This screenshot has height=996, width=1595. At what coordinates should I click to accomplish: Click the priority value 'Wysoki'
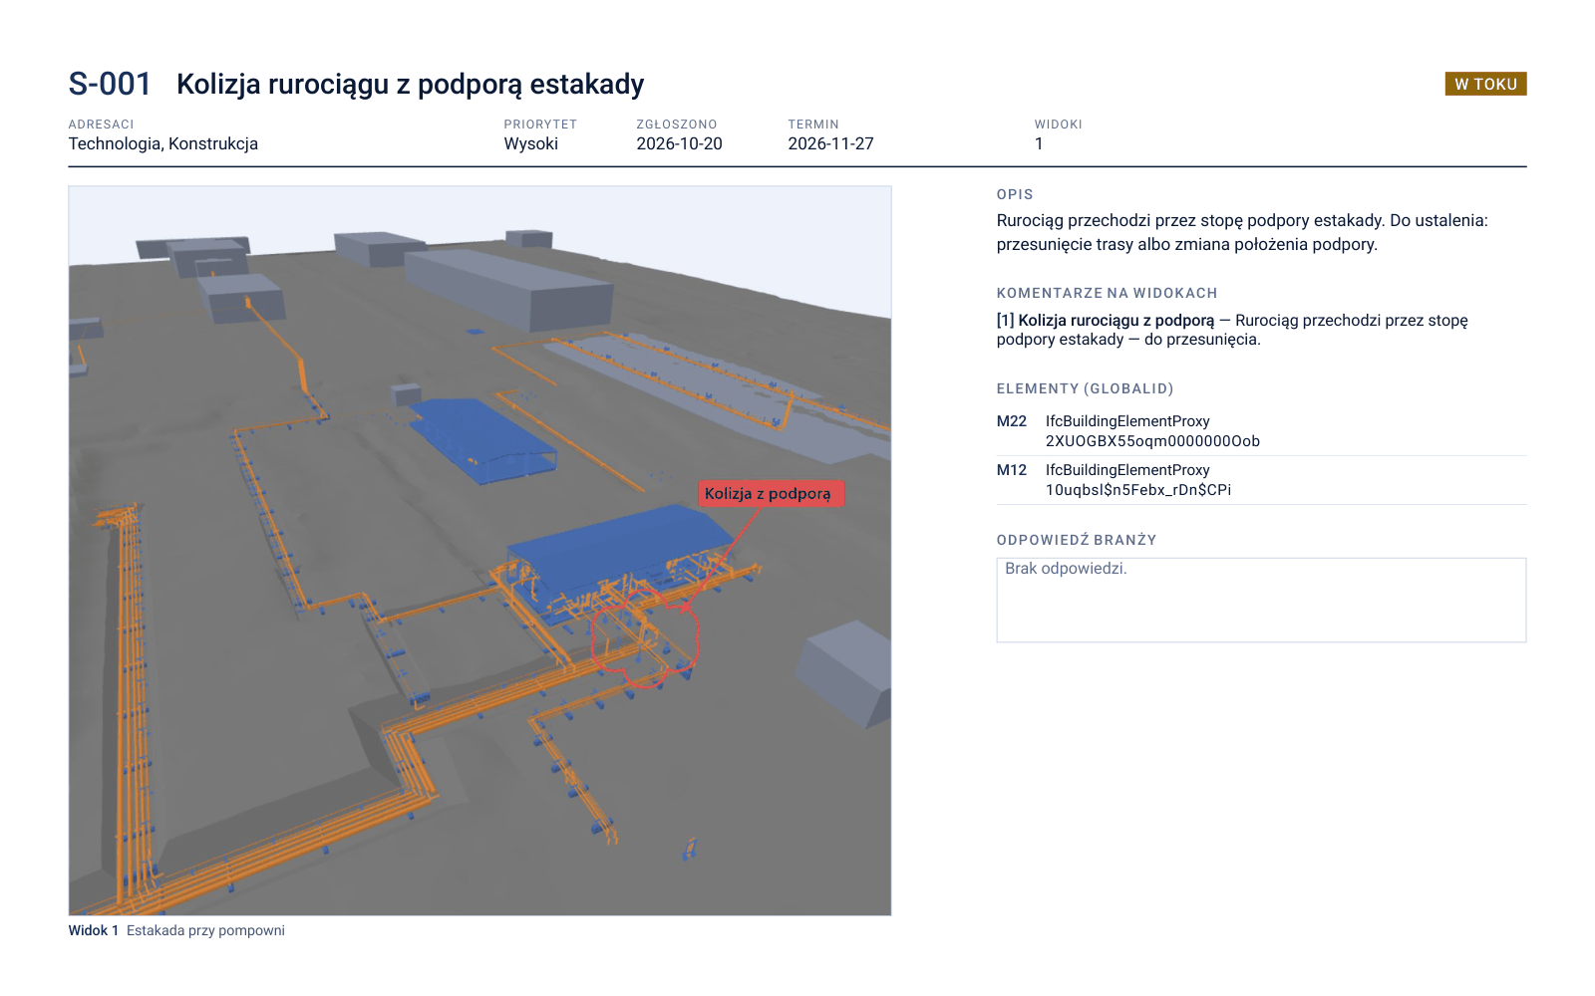(x=531, y=143)
